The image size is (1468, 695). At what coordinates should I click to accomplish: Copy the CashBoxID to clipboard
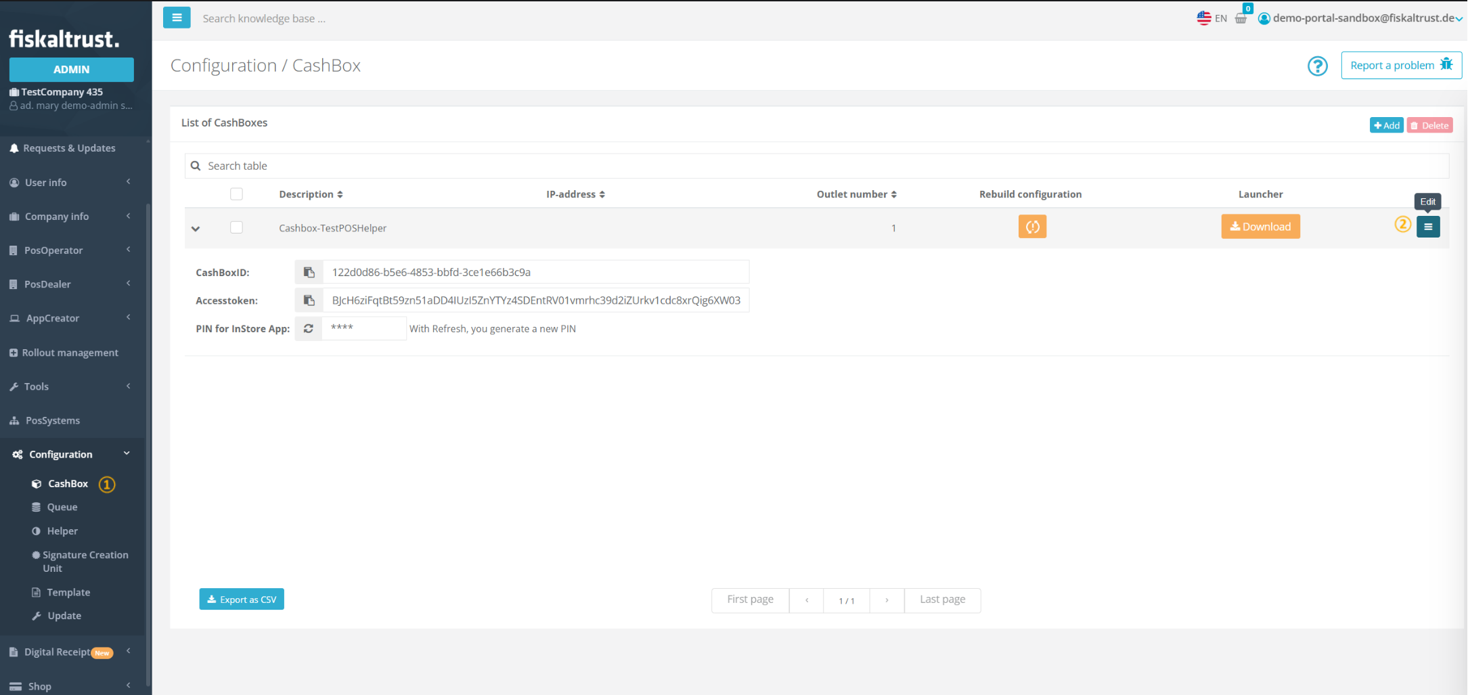point(309,272)
